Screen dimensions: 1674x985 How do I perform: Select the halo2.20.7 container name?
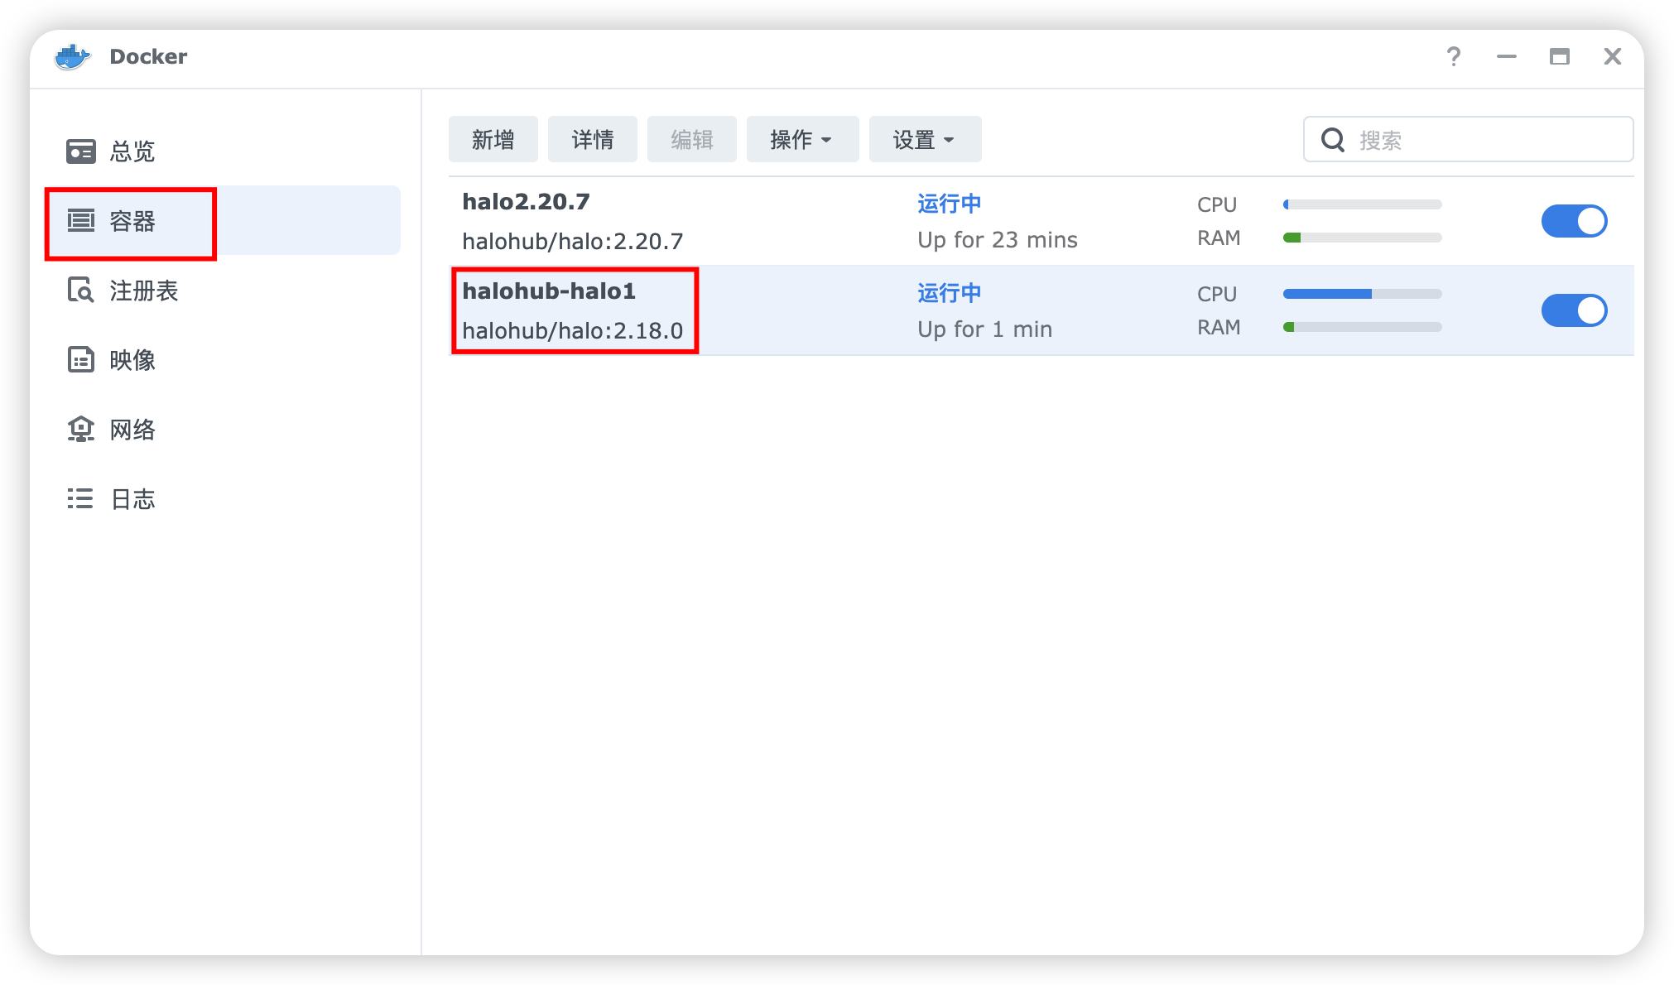527,202
